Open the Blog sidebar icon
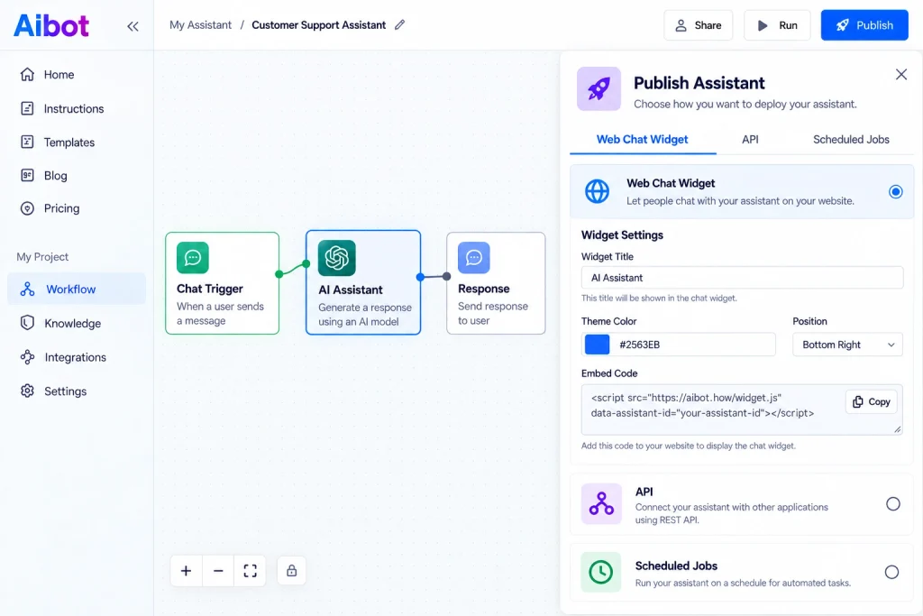923x616 pixels. coord(27,176)
